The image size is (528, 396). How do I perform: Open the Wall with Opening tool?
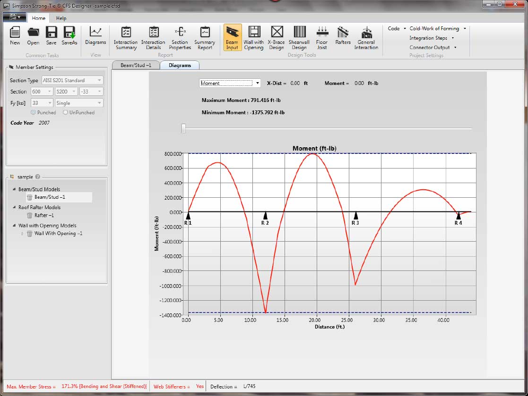click(x=254, y=38)
